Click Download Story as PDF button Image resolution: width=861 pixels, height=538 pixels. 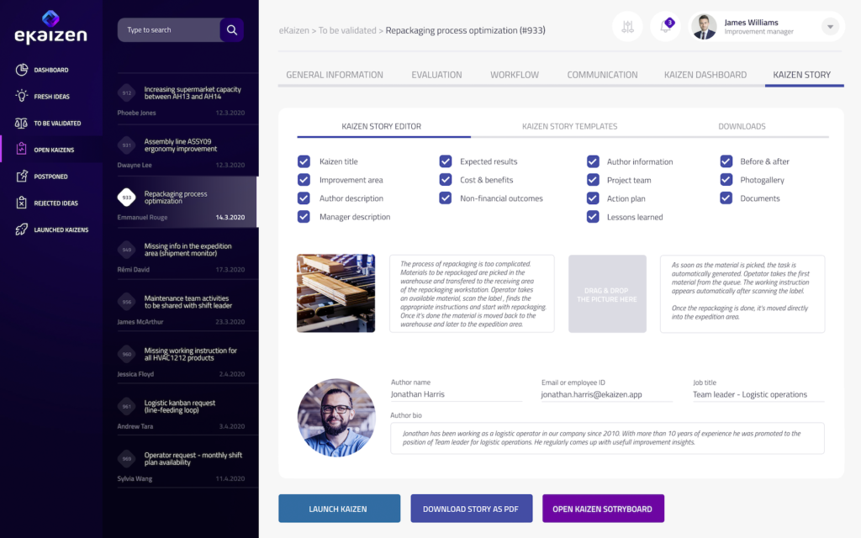(471, 509)
